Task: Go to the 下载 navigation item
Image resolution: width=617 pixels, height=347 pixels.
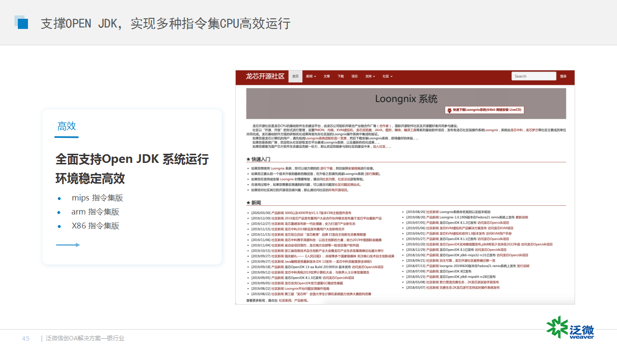Action: coord(341,76)
